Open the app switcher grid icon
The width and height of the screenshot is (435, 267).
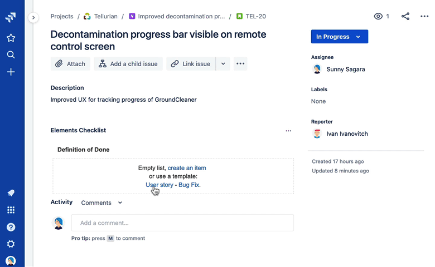(x=11, y=210)
